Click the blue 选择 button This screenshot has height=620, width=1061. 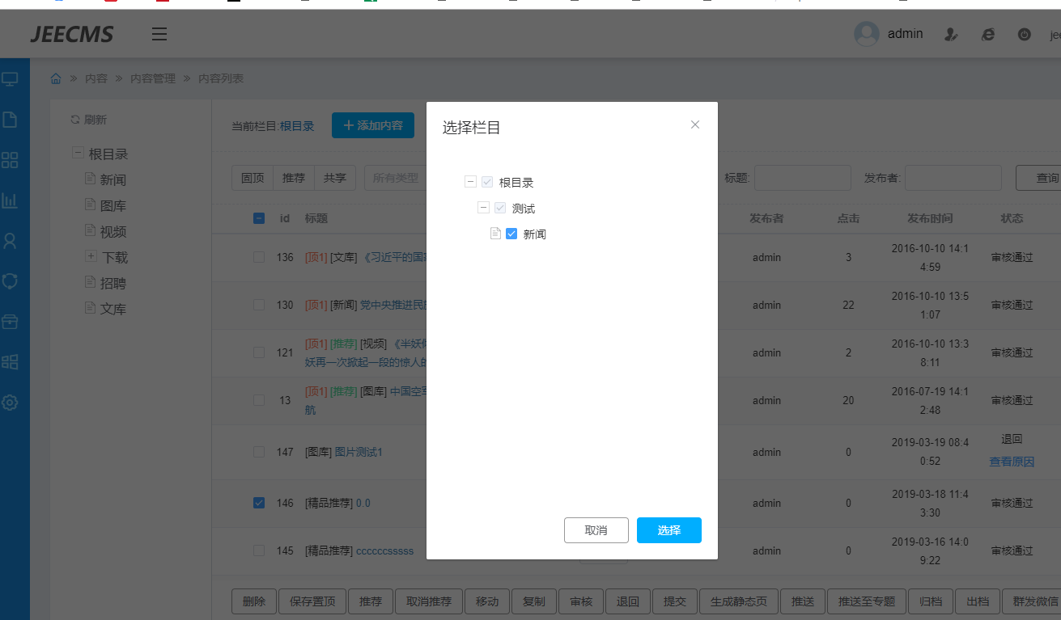point(668,530)
